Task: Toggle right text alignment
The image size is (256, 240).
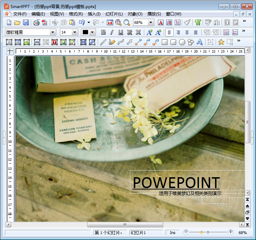Action: coord(178,32)
